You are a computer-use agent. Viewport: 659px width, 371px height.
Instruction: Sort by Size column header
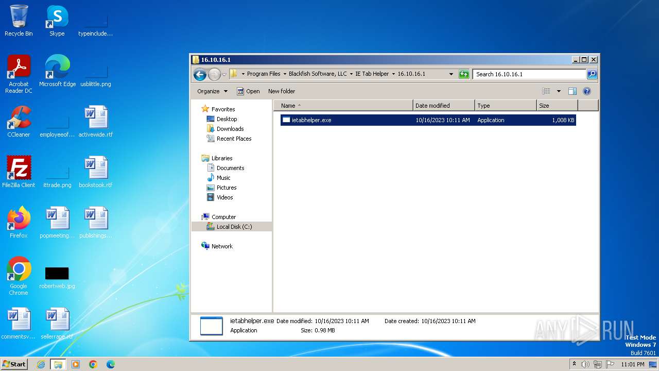557,106
